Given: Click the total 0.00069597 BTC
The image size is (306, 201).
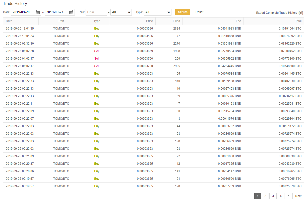Looking at the screenshot, I should click(x=290, y=89).
